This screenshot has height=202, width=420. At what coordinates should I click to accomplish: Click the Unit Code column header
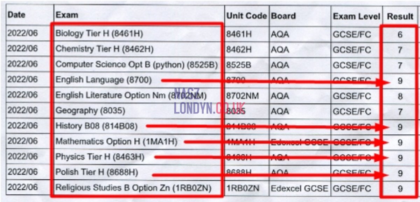[x=246, y=16]
